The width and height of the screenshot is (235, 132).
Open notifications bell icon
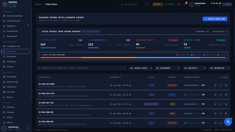[185, 4]
